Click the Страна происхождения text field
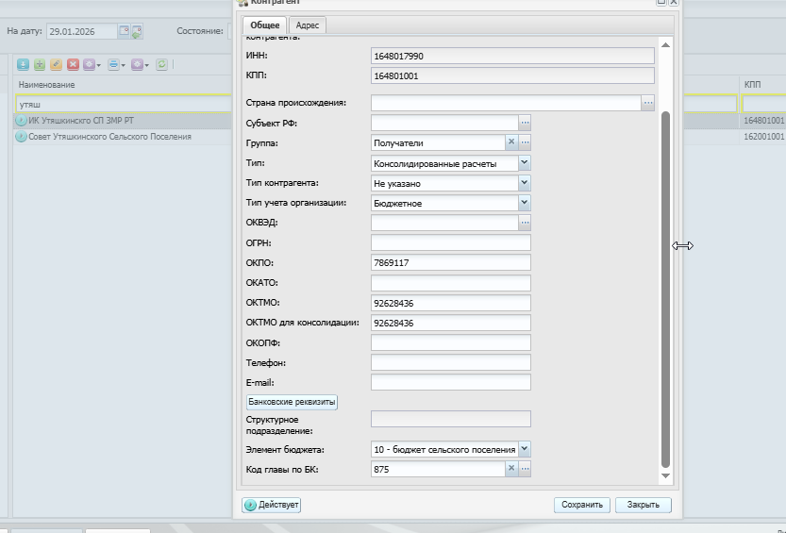 (507, 103)
